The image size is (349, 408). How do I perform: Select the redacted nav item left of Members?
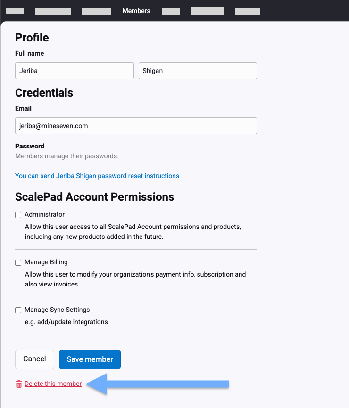(96, 11)
